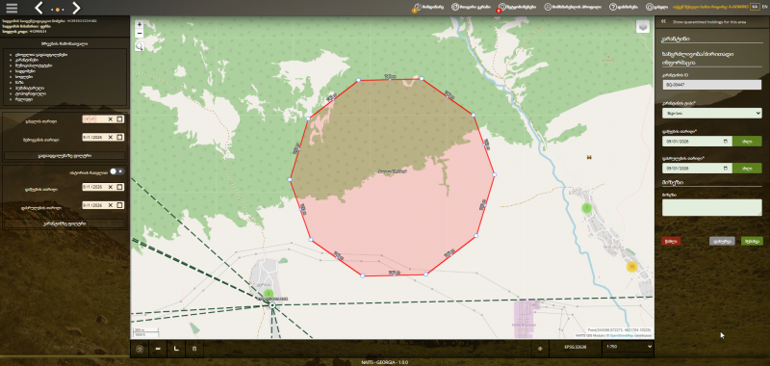Viewport: 770px width, 366px height.
Task: Go to previous using left chevron arrow
Action: pos(39,8)
